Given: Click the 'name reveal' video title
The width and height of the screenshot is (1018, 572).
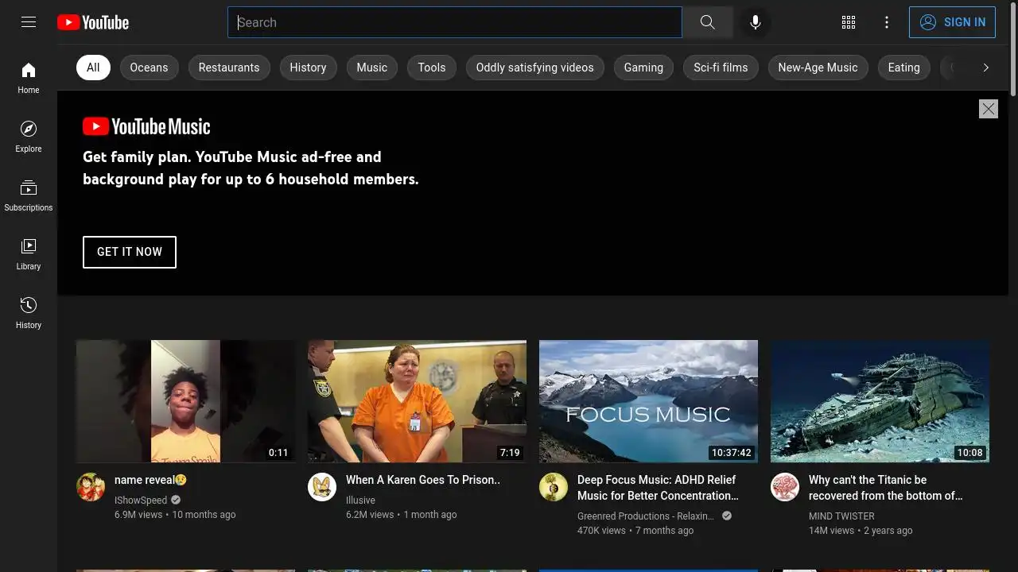Looking at the screenshot, I should pos(150,480).
